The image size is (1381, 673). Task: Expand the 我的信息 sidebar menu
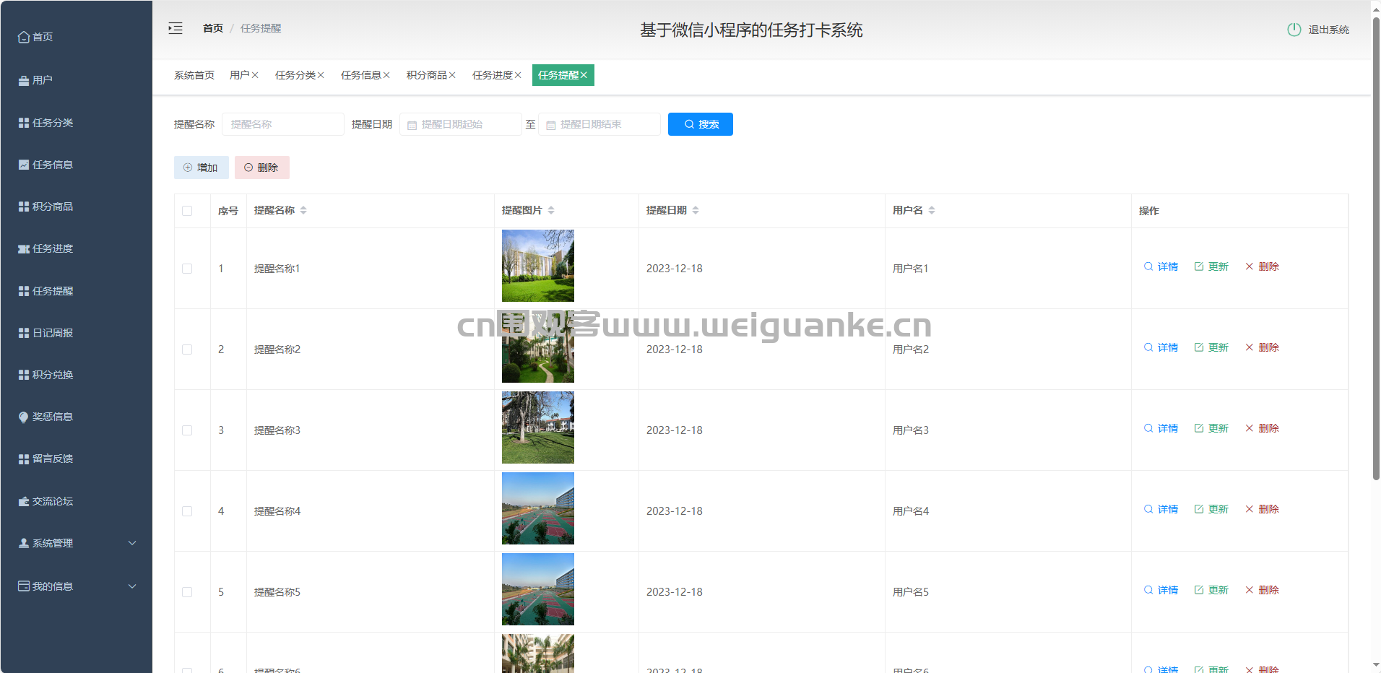click(x=76, y=586)
